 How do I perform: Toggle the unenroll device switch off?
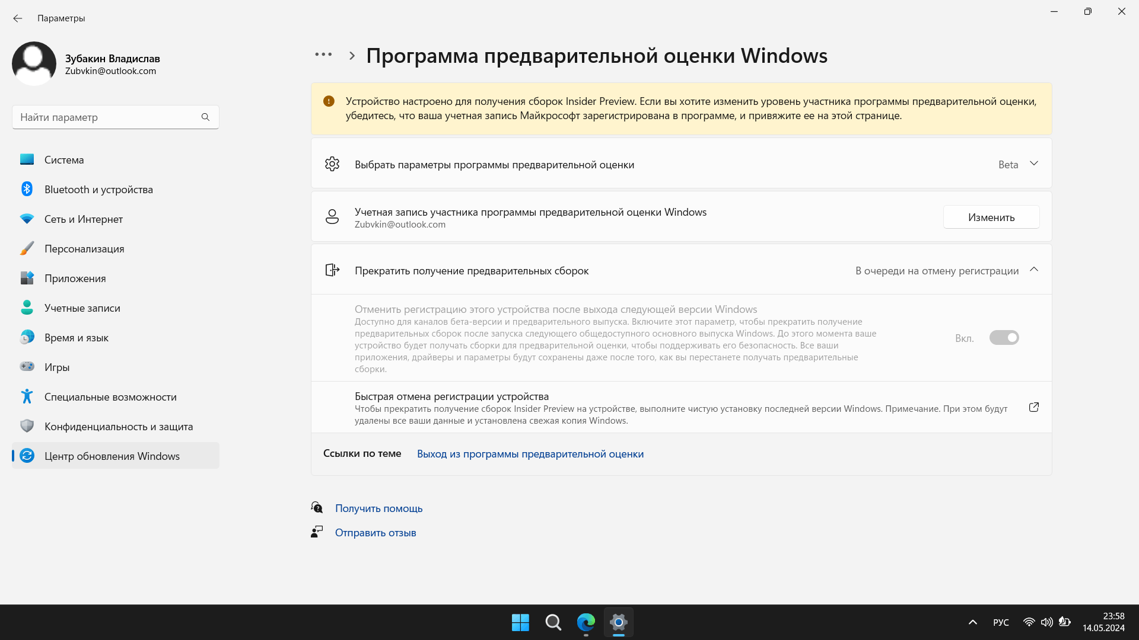tap(1004, 338)
